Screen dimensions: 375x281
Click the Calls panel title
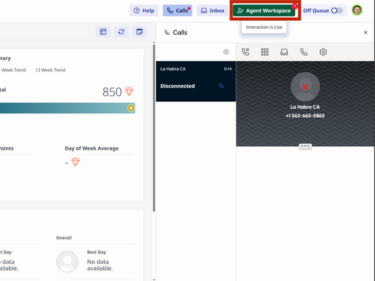click(x=180, y=32)
